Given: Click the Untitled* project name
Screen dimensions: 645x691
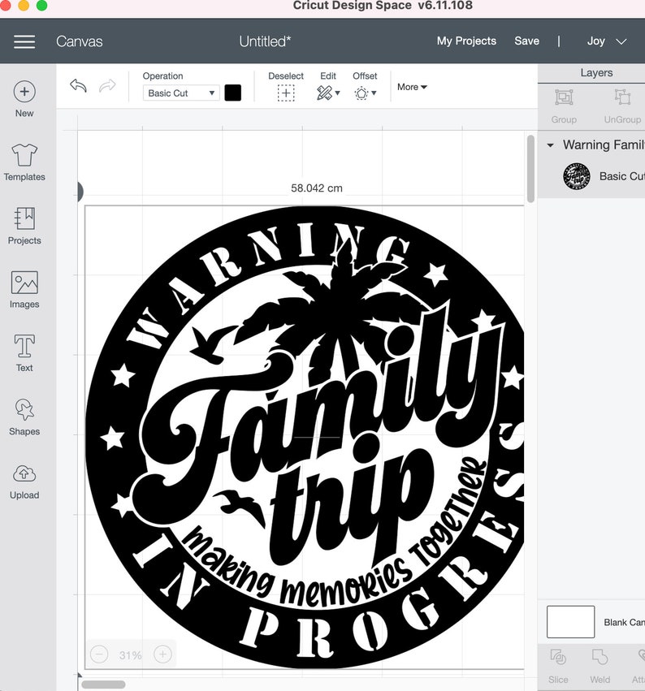Looking at the screenshot, I should [x=265, y=41].
